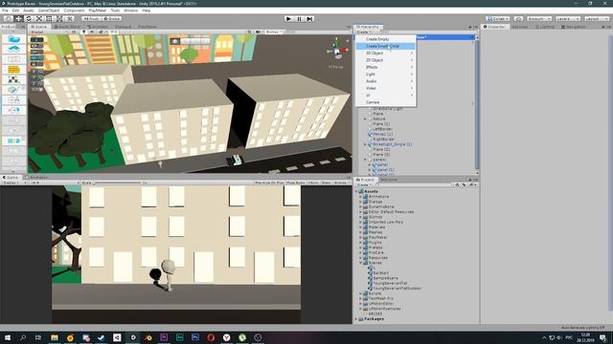Expand the Nature object in Hierarchy
This screenshot has height=344, width=613.
pos(365,118)
